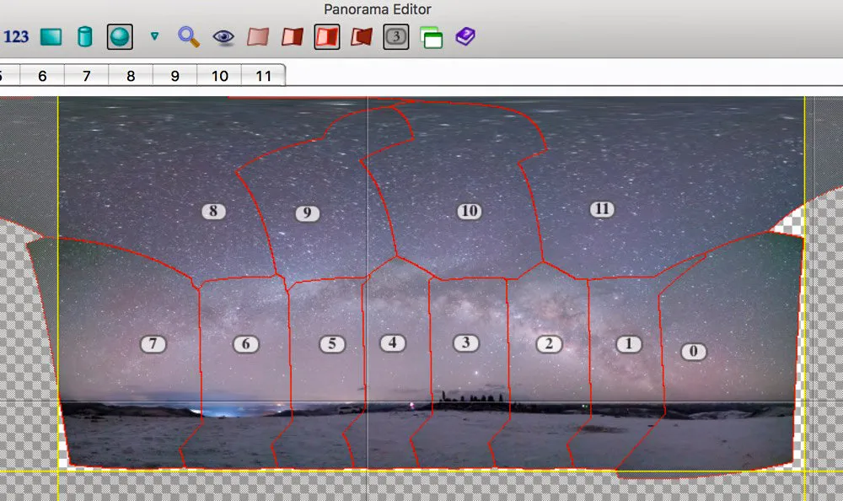The width and height of the screenshot is (843, 501).
Task: Click the second red image seam icon
Action: 293,37
